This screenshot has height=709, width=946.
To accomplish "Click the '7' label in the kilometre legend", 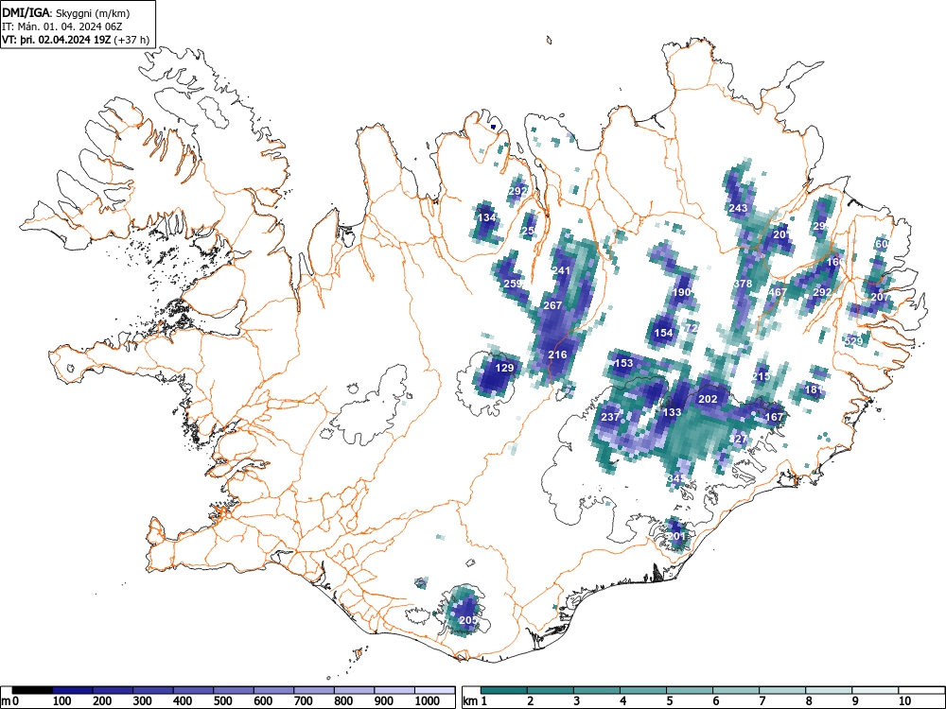I will coord(762,701).
